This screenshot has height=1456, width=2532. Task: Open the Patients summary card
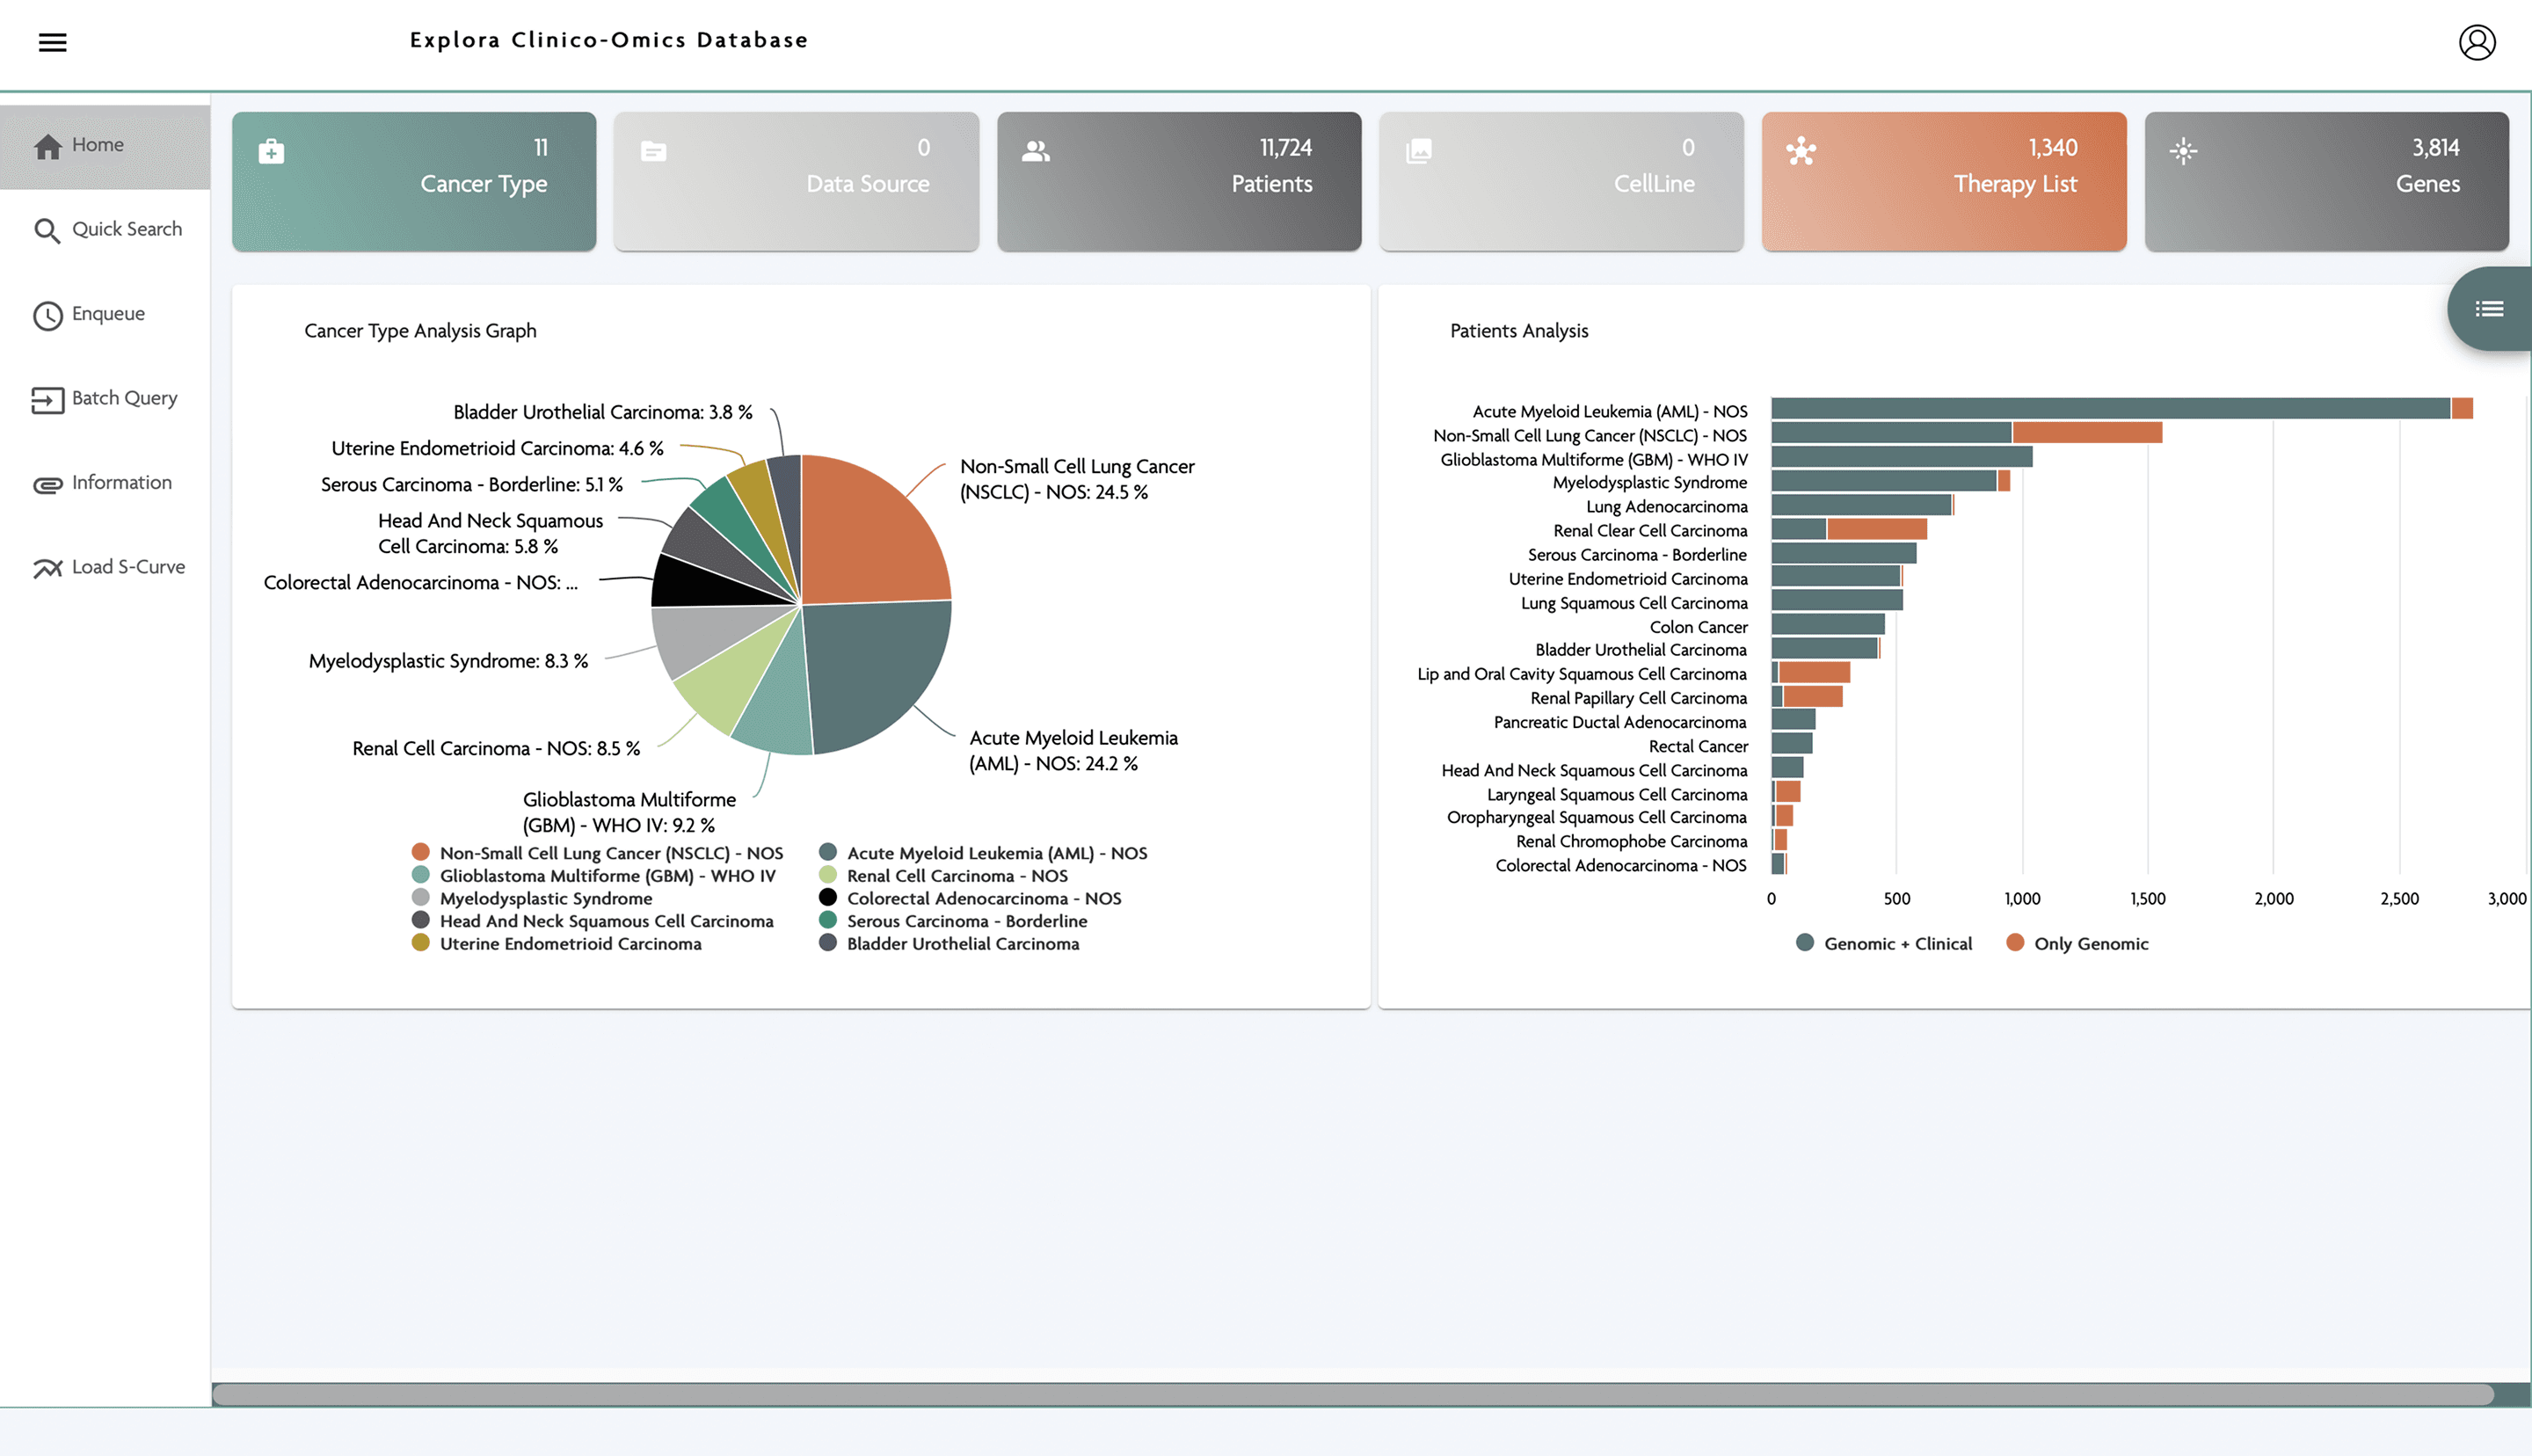click(1179, 181)
